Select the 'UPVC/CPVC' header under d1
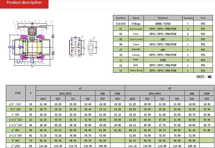 pos(65,94)
